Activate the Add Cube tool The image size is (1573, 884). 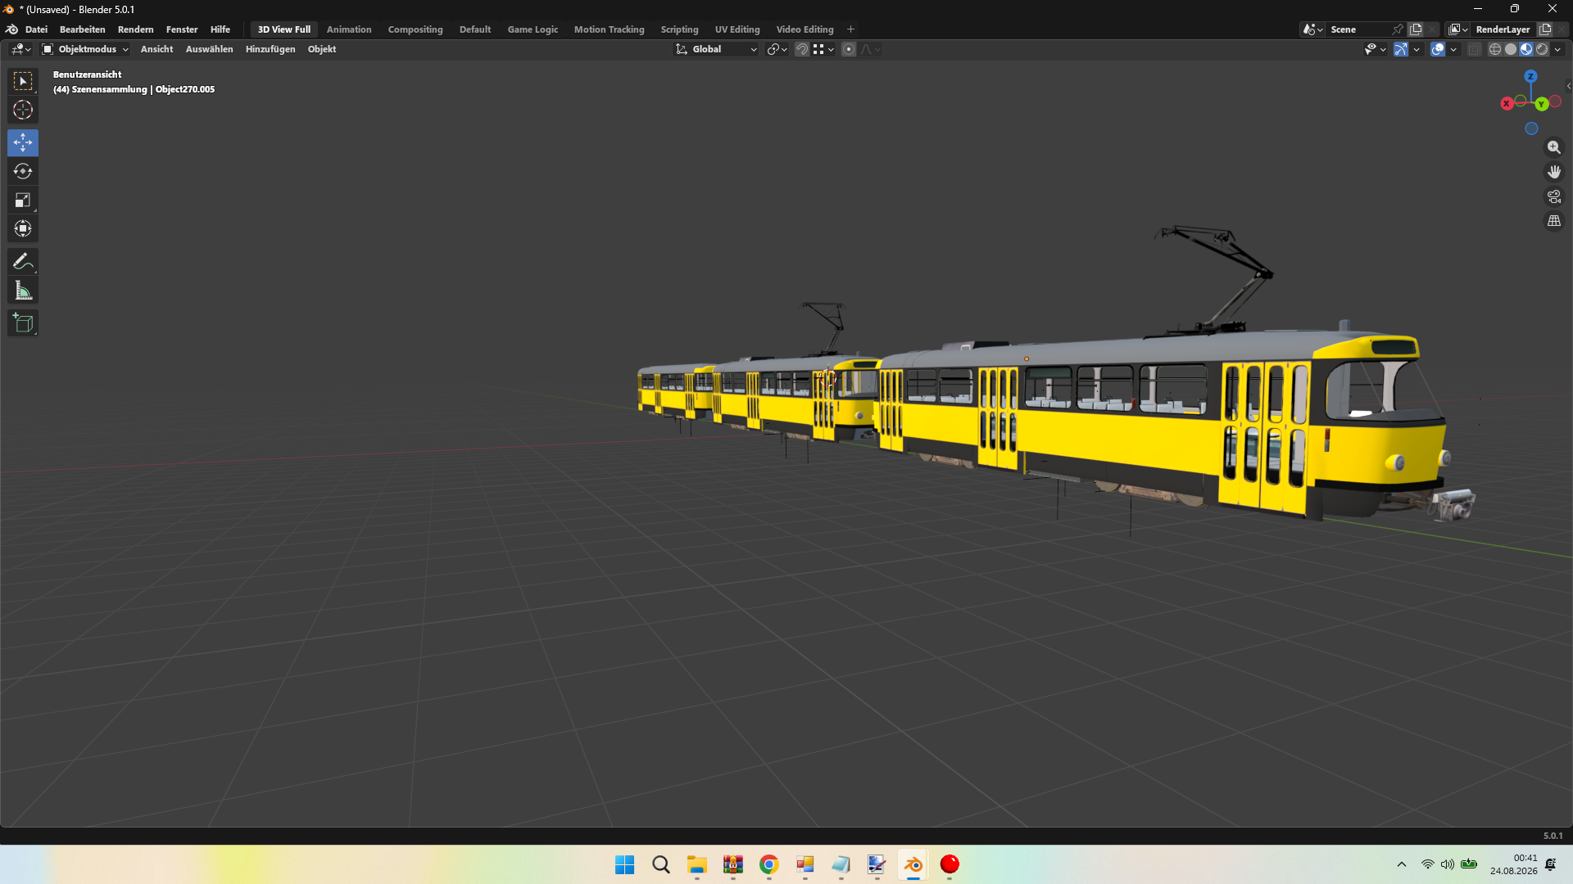coord(23,323)
